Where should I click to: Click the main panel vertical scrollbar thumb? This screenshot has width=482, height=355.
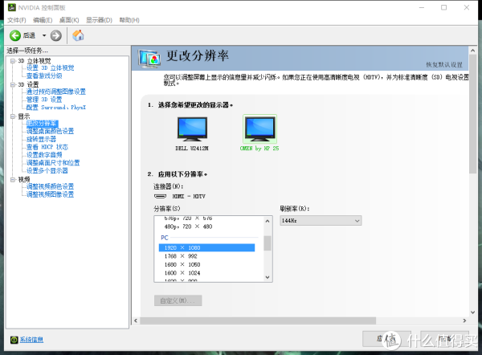point(473,114)
